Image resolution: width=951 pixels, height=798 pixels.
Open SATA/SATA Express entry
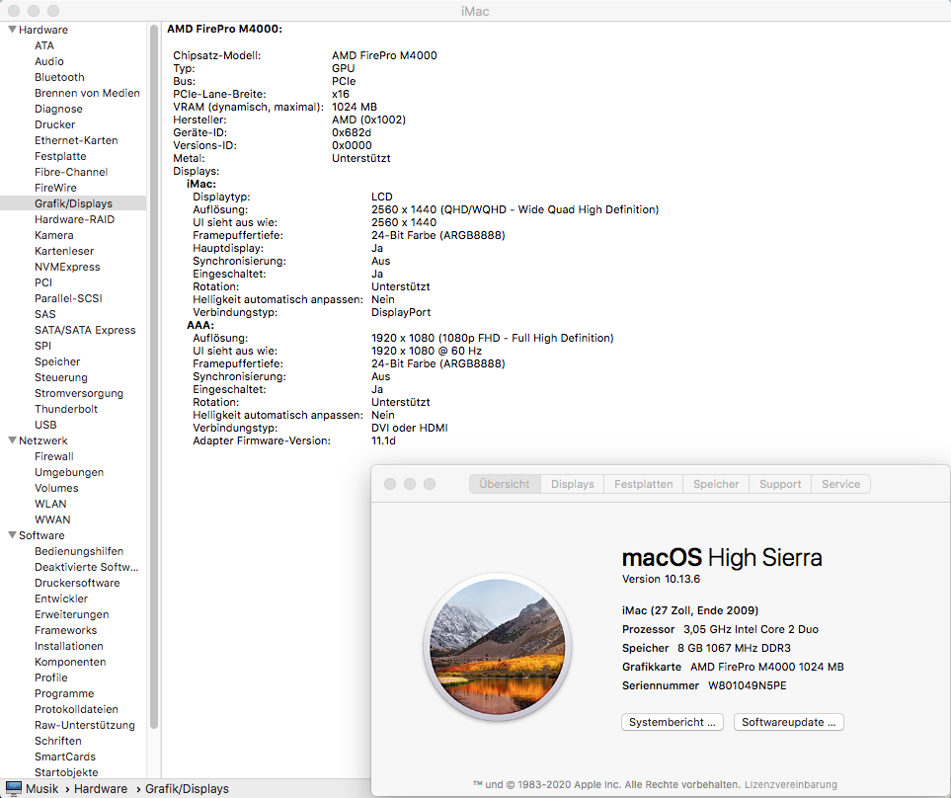[x=85, y=329]
